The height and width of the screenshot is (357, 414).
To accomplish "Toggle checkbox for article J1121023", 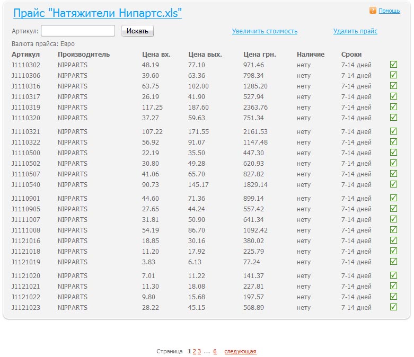I will pos(393,307).
